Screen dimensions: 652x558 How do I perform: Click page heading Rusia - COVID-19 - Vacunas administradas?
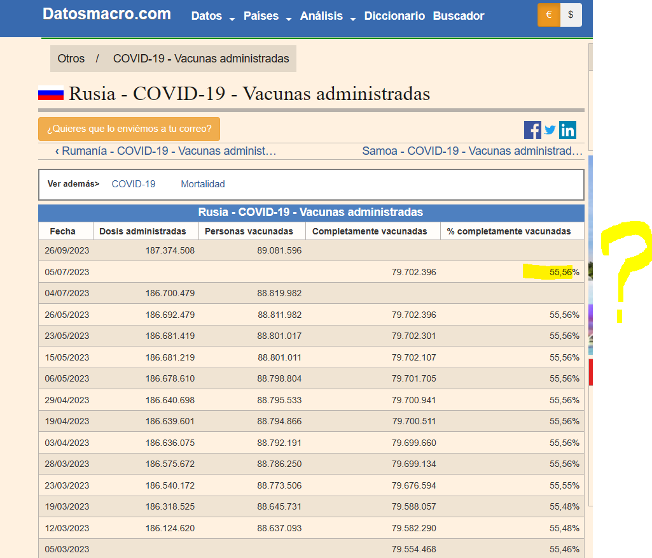[249, 93]
